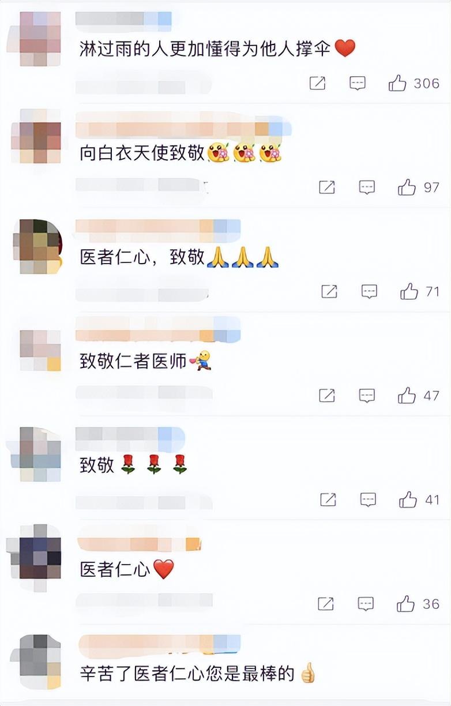
Task: Share the 致敬仁者医师 comment
Action: click(x=327, y=396)
